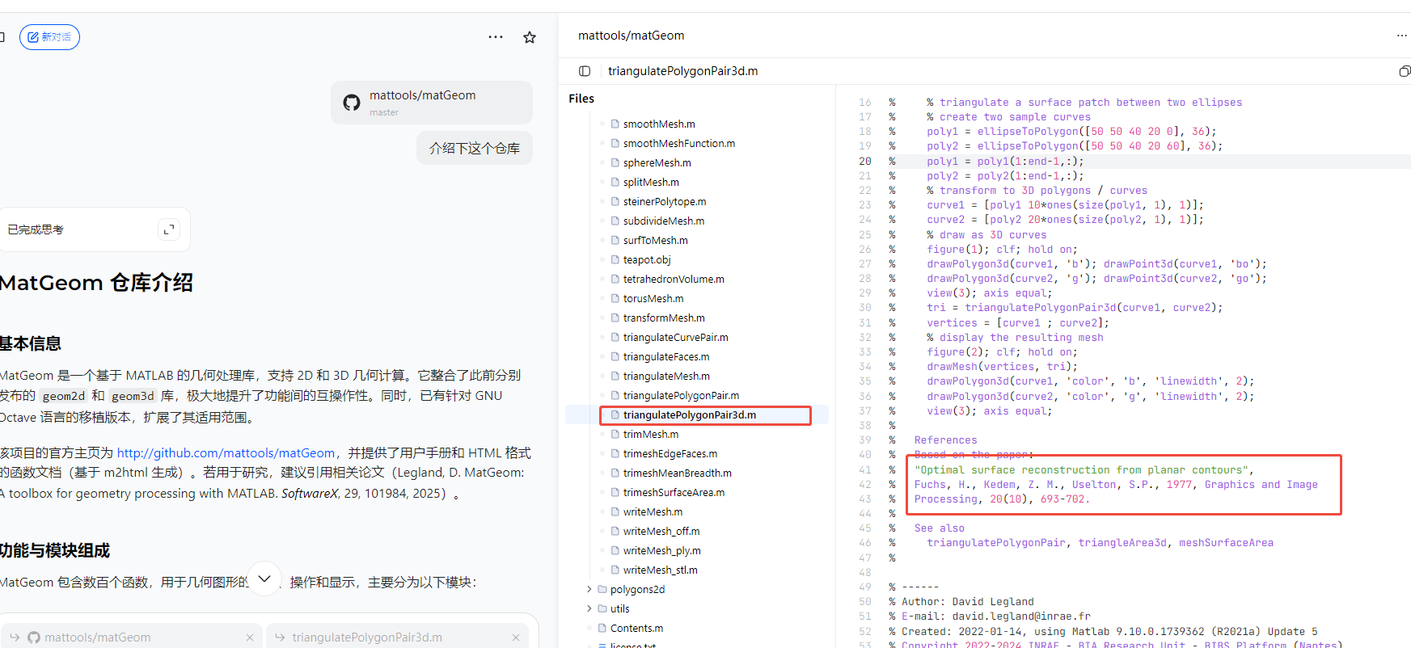Toggle the file sidebar panel icon

pos(585,71)
